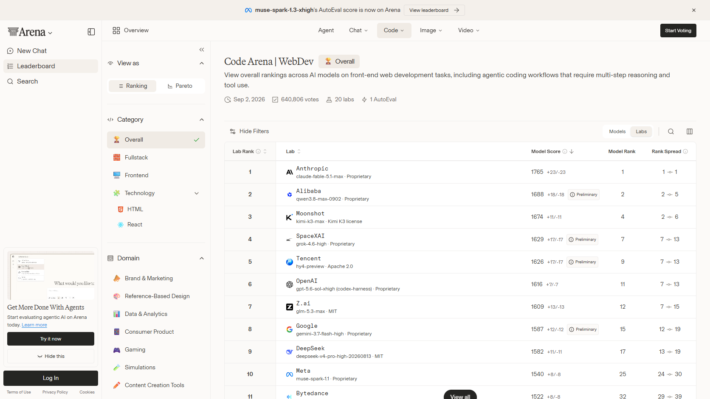Click the Z.ai lab logo

click(290, 307)
